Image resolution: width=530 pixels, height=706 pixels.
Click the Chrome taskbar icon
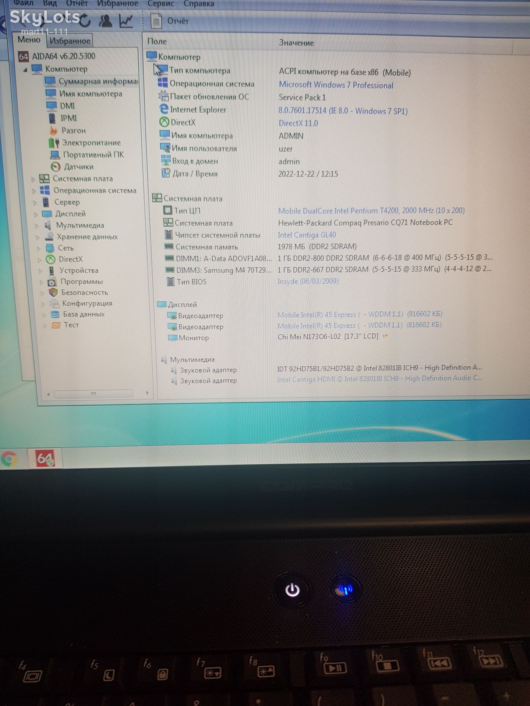[9, 459]
